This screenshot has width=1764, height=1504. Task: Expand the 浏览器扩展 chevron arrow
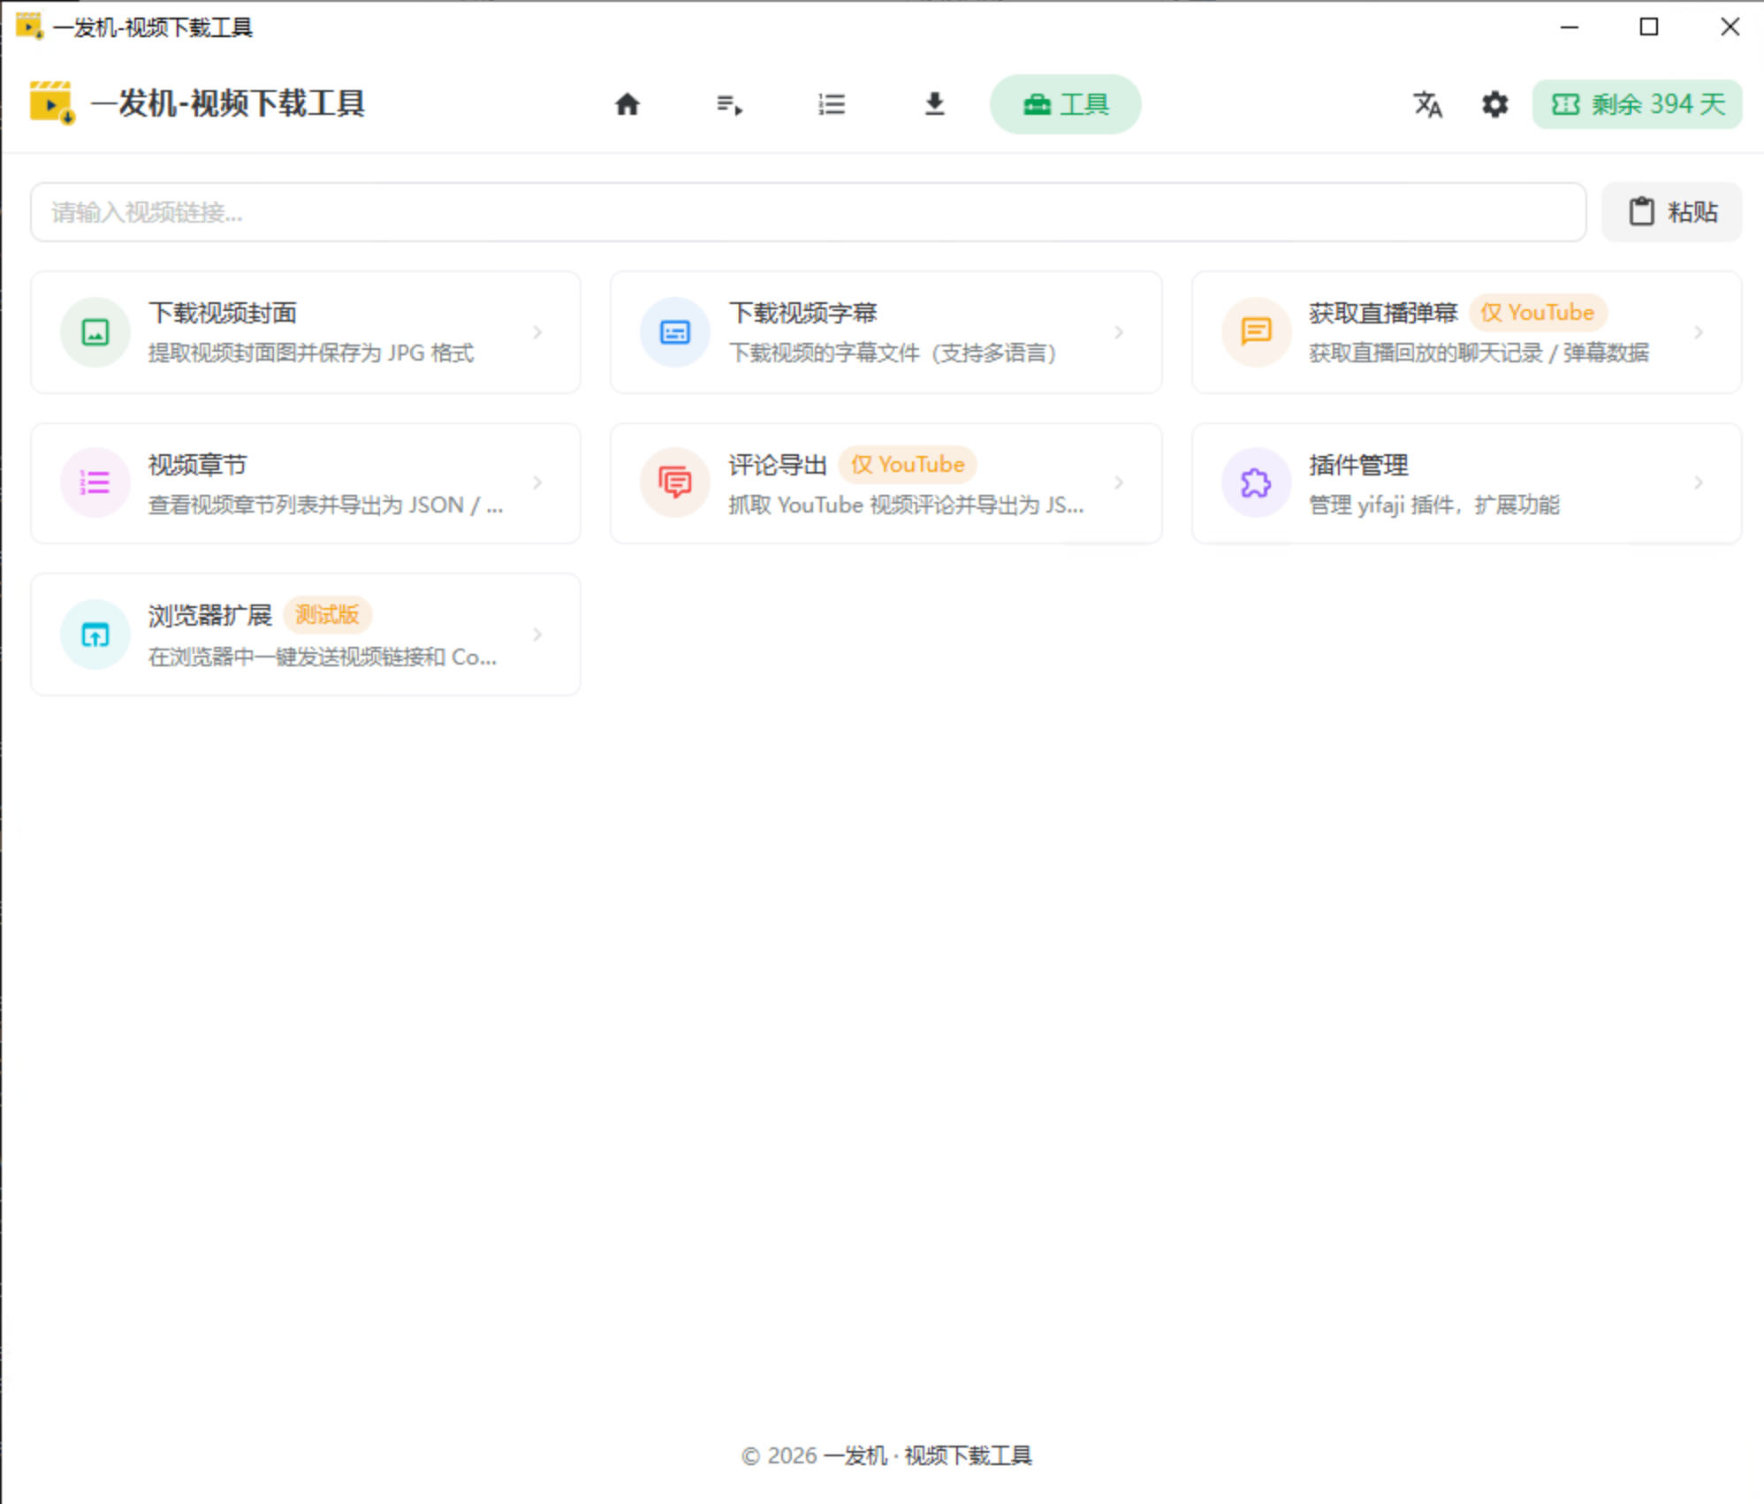(537, 634)
